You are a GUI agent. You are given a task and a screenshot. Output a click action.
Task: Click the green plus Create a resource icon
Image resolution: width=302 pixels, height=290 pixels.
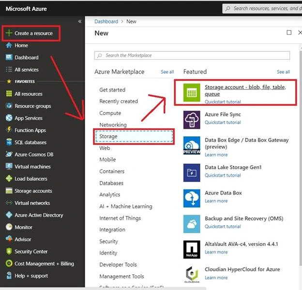click(x=9, y=33)
